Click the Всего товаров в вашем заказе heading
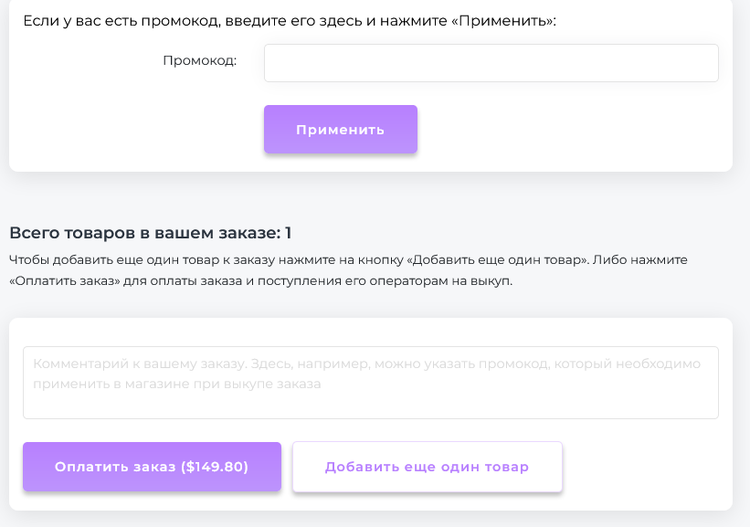 coord(150,233)
